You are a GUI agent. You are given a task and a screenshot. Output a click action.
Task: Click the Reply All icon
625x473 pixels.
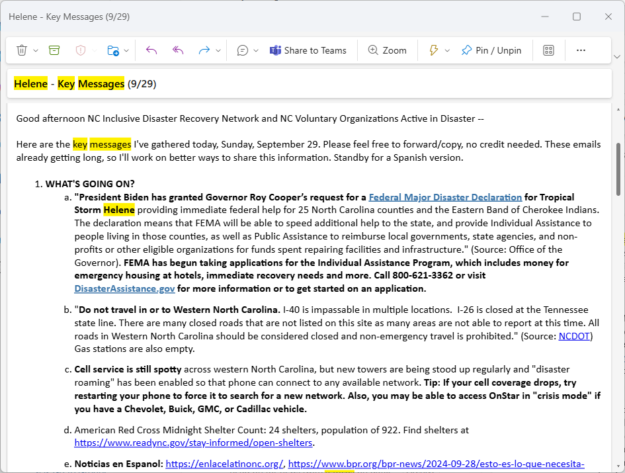177,50
